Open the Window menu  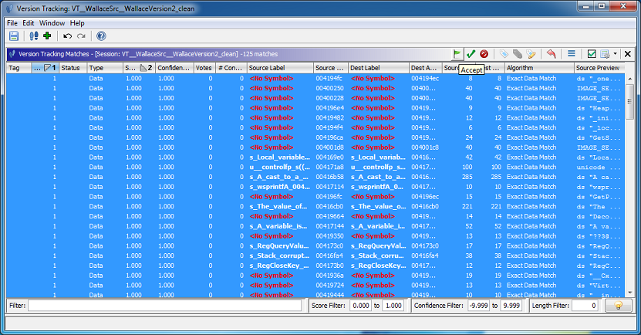pyautogui.click(x=52, y=23)
